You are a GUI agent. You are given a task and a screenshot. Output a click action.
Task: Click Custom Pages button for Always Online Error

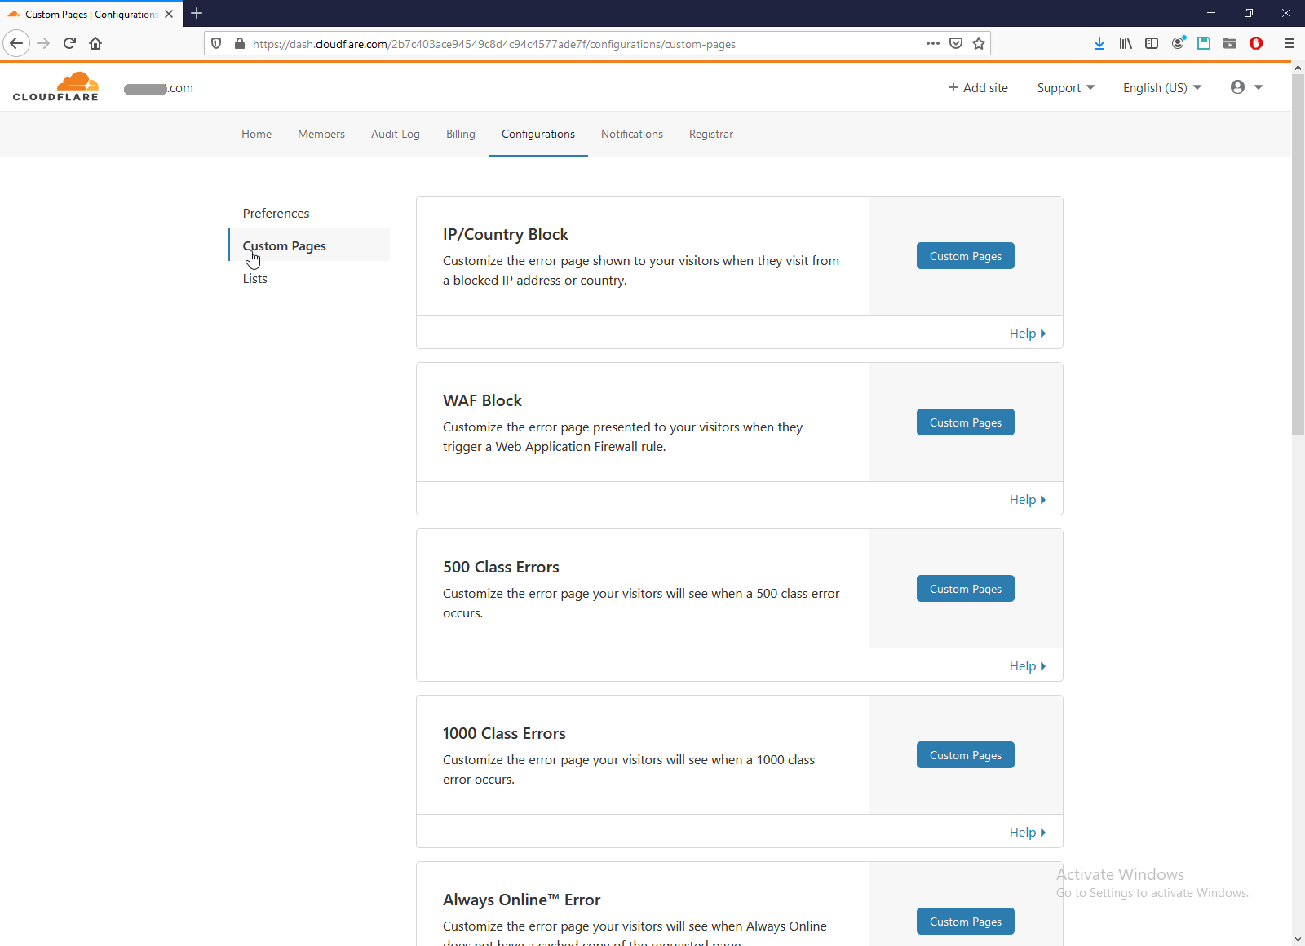coord(966,922)
